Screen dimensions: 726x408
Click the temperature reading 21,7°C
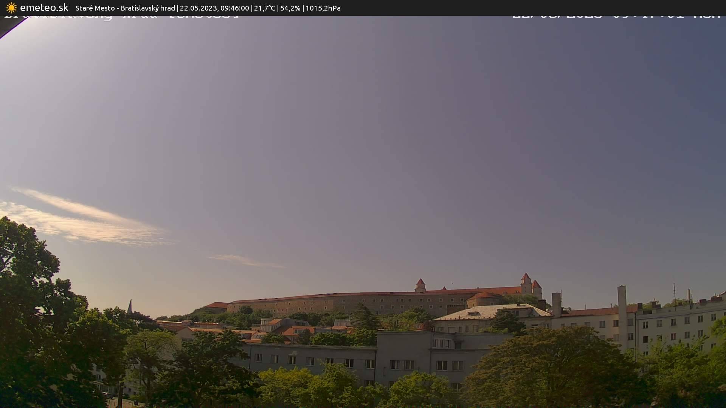coord(265,8)
